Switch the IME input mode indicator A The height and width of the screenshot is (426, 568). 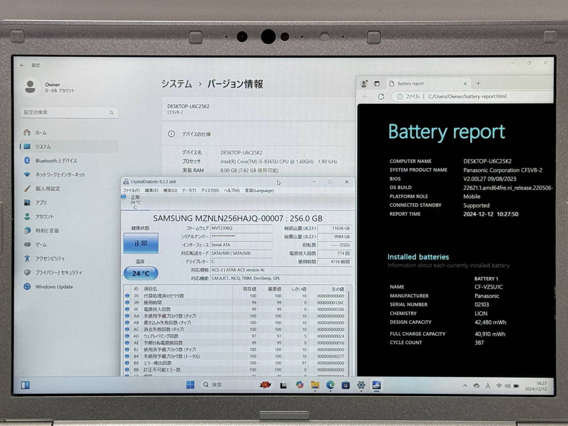(488, 386)
